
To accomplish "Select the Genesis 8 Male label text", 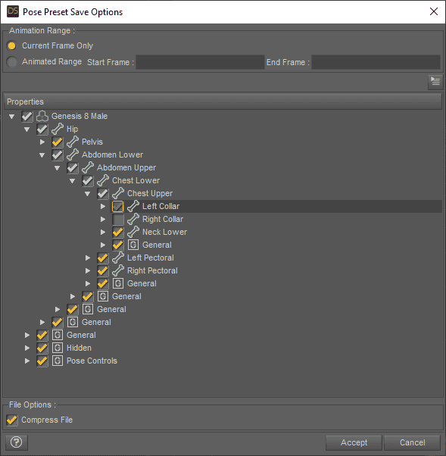I will [x=80, y=116].
